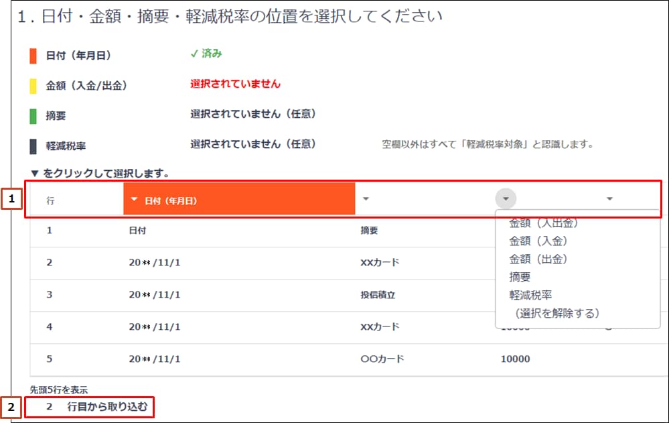Screen dimensions: 669x423
Task: Click the yellow 金額（入金/出金） legend icon
Action: point(33,84)
